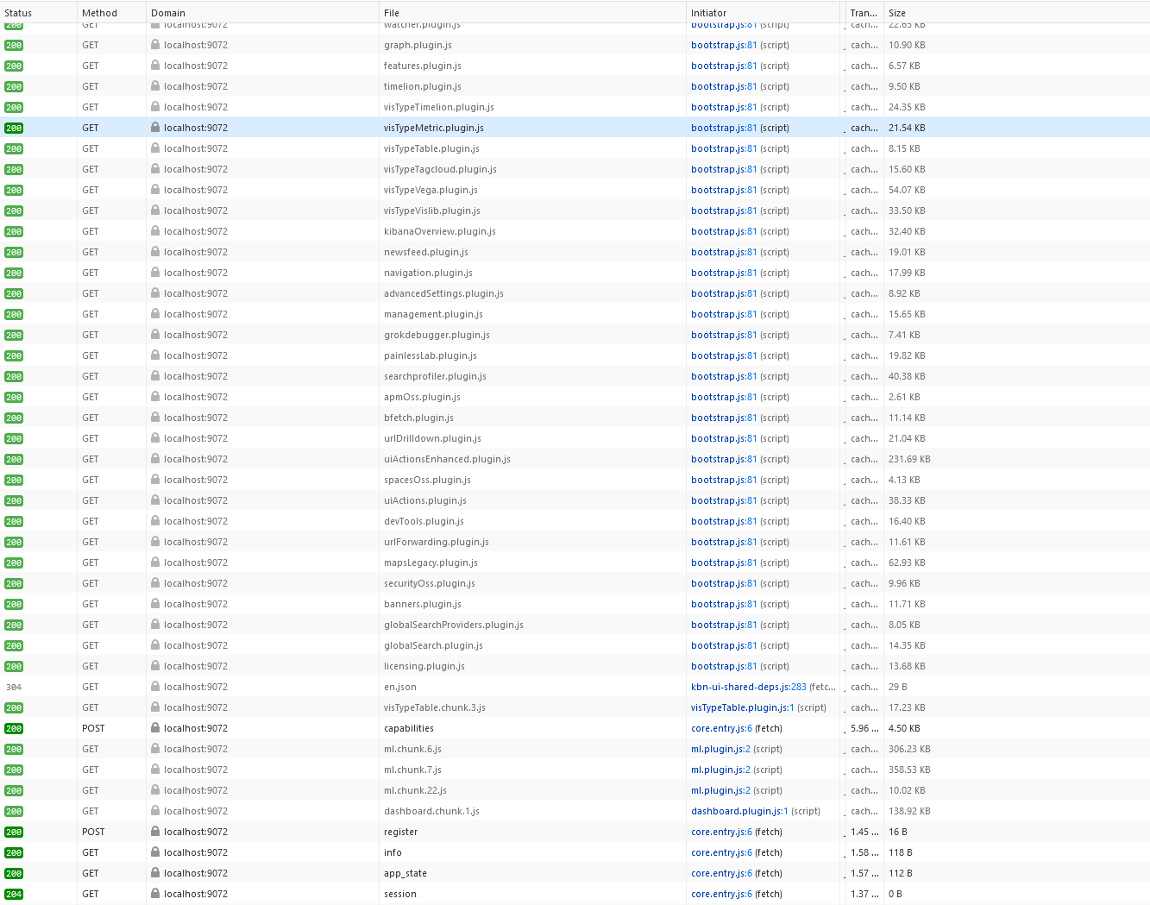Select the bfetch.plugin.js file name

point(418,418)
